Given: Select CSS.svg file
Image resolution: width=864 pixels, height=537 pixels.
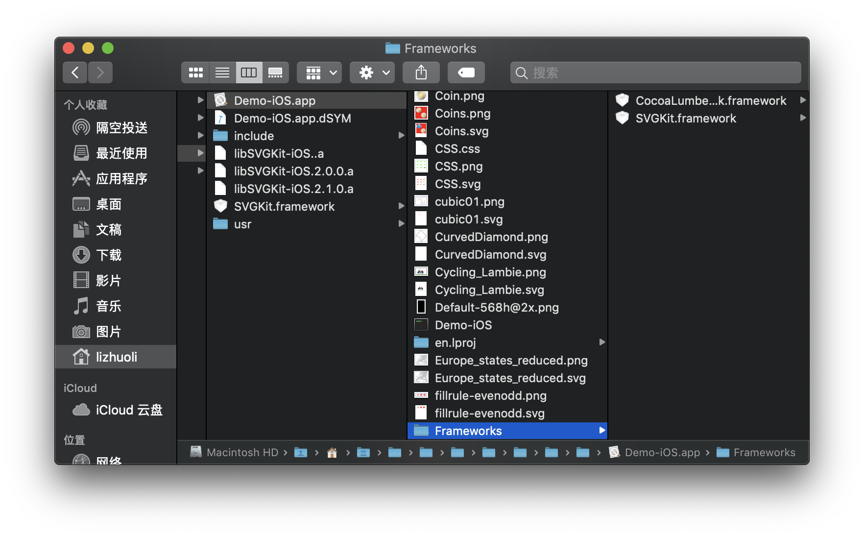Looking at the screenshot, I should point(507,184).
